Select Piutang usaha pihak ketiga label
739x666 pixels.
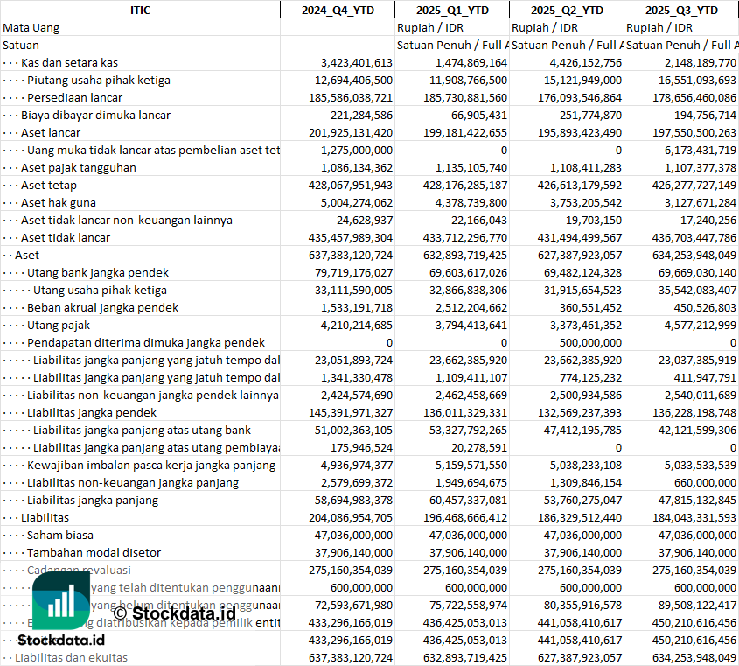point(99,80)
